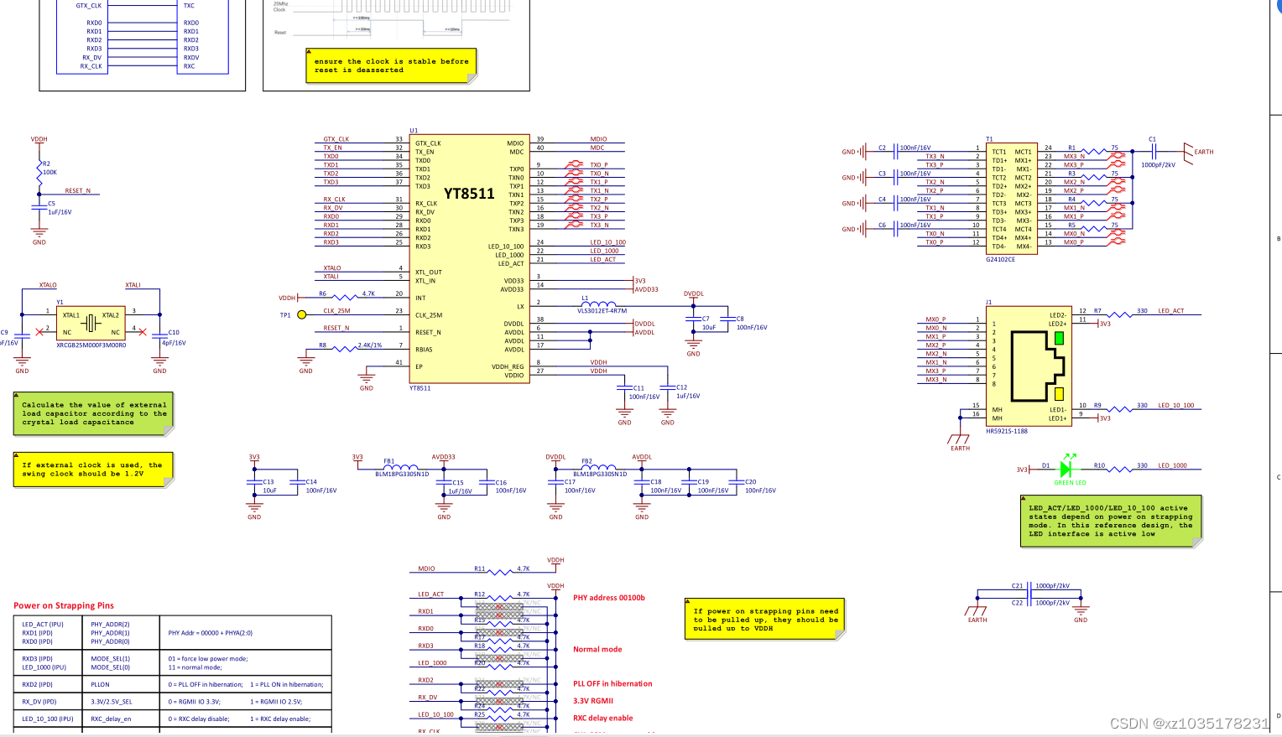This screenshot has height=737, width=1282.
Task: Click the VDDH power symbol above R2
Action: pyautogui.click(x=39, y=140)
